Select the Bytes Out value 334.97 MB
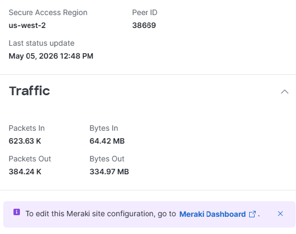The height and width of the screenshot is (234, 296). [109, 172]
